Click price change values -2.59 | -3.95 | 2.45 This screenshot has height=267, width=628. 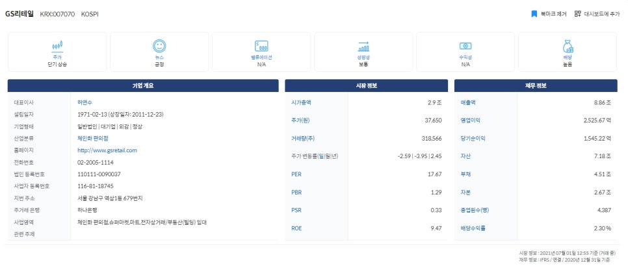[x=419, y=156]
